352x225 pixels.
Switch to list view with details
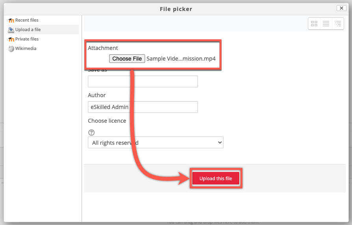pyautogui.click(x=326, y=24)
